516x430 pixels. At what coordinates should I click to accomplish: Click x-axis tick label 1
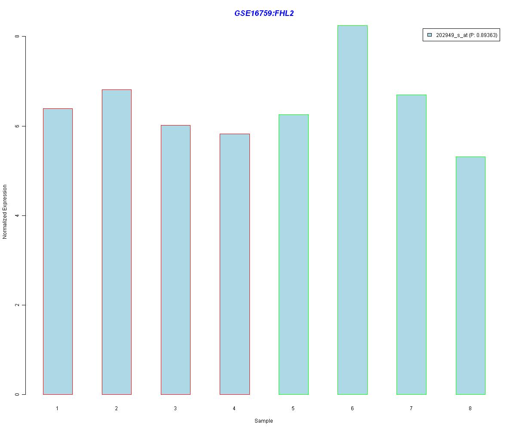pyautogui.click(x=57, y=408)
